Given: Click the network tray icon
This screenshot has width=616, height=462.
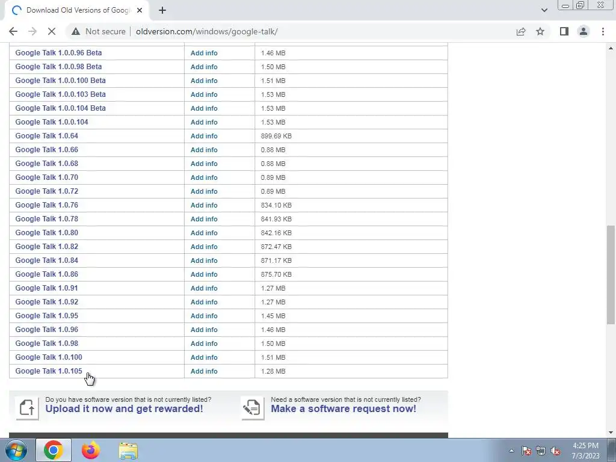Looking at the screenshot, I should tap(541, 451).
